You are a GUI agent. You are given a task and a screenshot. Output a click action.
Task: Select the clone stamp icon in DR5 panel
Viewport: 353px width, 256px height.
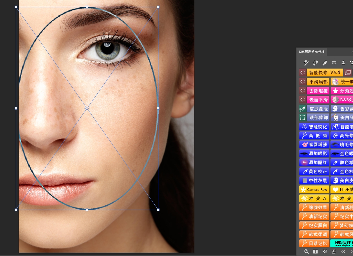tap(343, 63)
